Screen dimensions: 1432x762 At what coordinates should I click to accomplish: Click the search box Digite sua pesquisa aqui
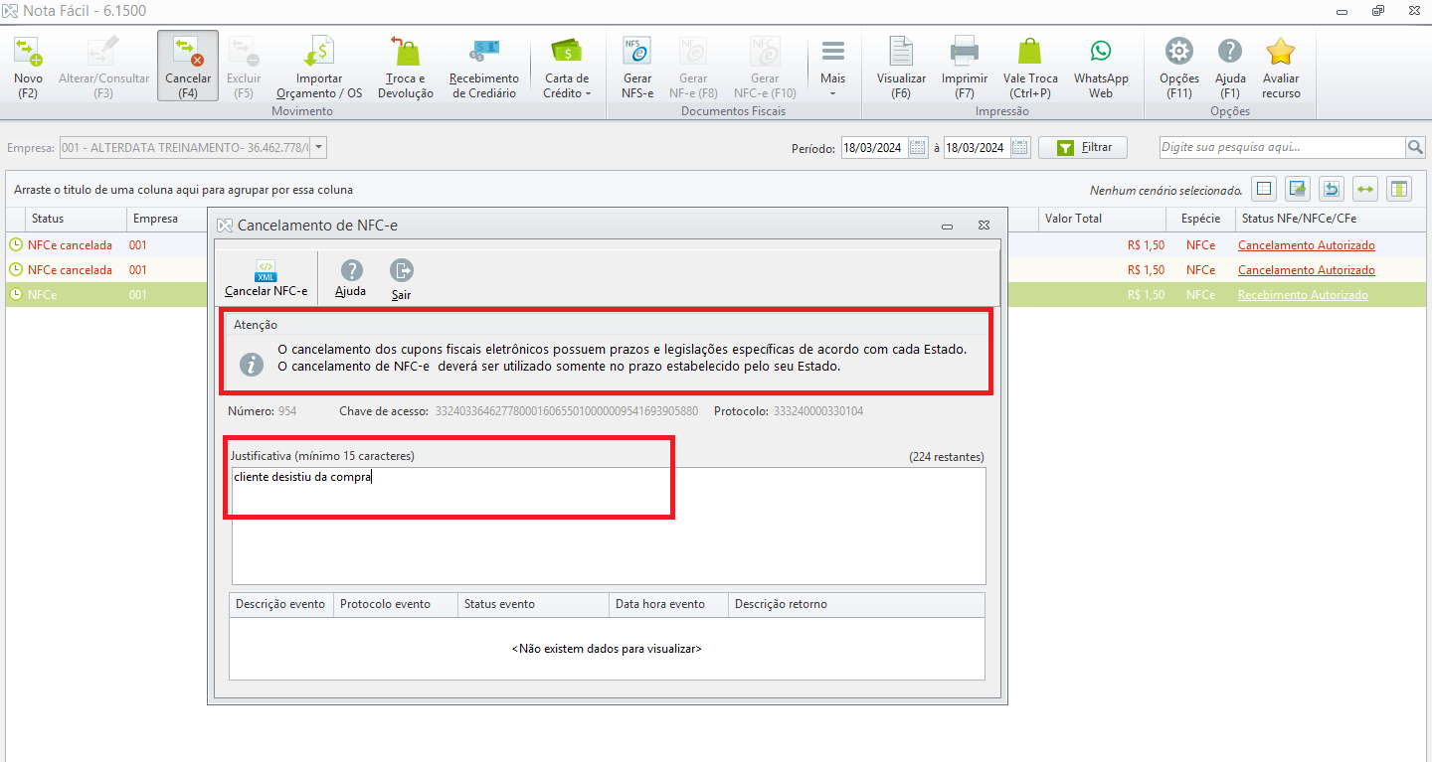click(x=1282, y=147)
